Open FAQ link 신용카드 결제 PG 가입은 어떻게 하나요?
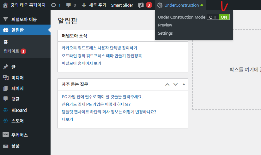This screenshot has width=261, height=155. point(96,104)
